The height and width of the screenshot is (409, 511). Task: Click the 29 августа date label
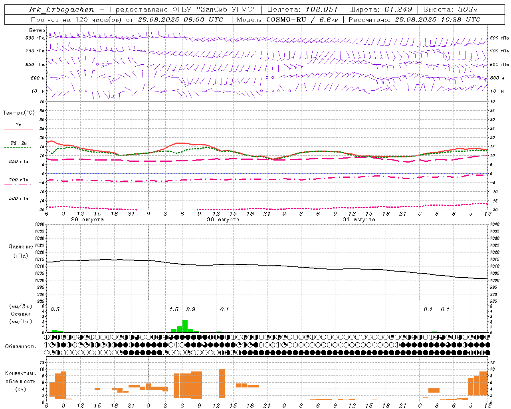click(x=87, y=220)
